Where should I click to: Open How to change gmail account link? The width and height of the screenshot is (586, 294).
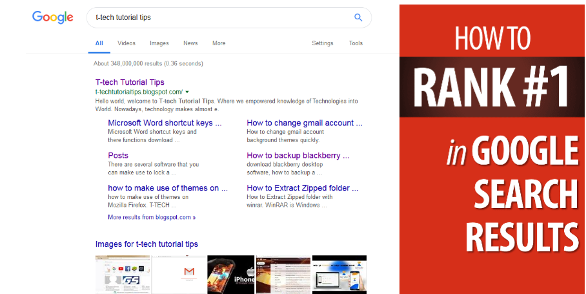coord(304,123)
